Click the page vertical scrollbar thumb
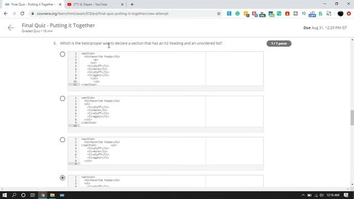Image resolution: width=354 pixels, height=199 pixels. pos(352,118)
